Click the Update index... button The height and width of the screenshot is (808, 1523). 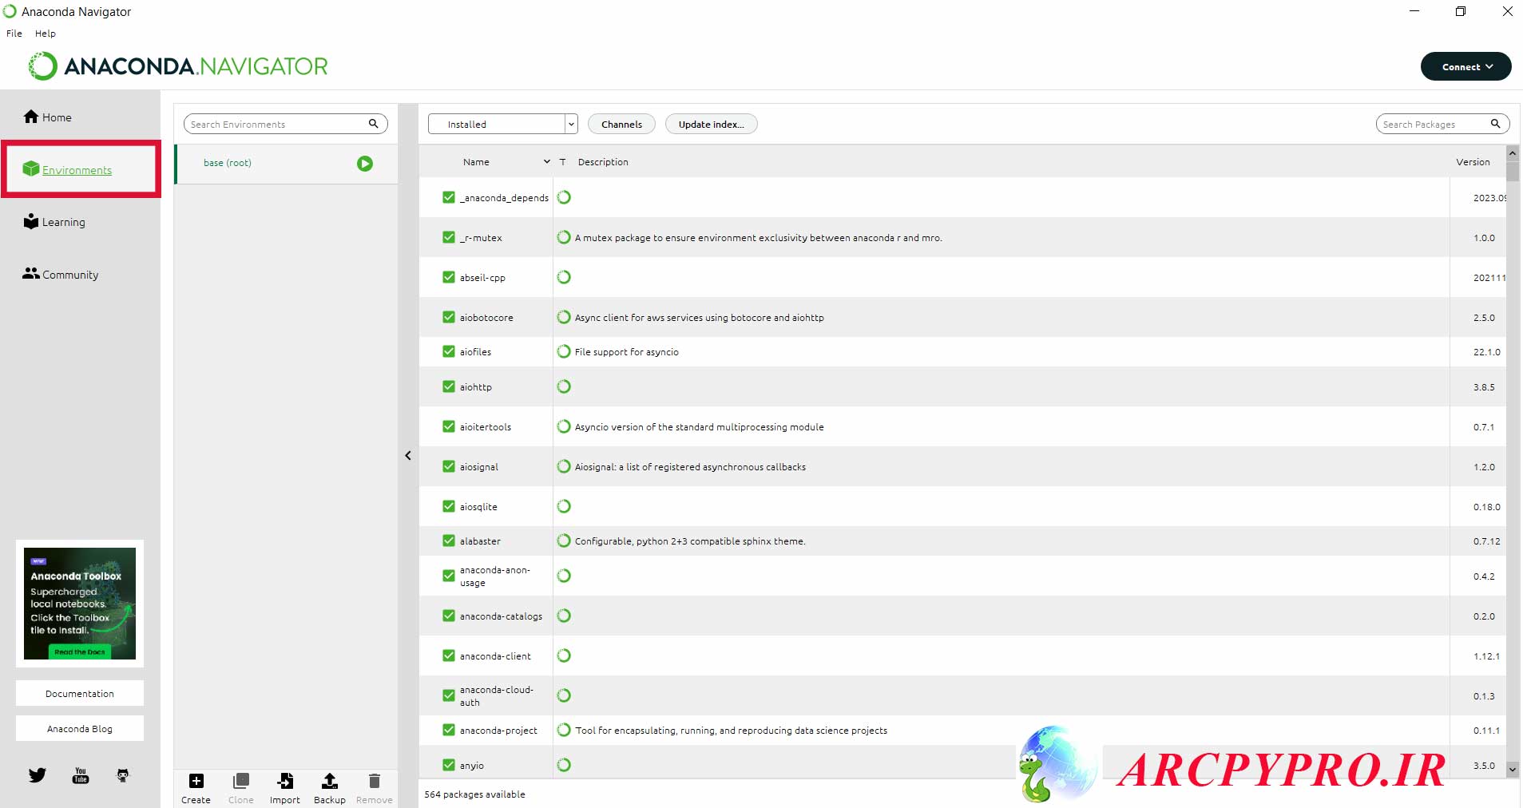tap(711, 124)
